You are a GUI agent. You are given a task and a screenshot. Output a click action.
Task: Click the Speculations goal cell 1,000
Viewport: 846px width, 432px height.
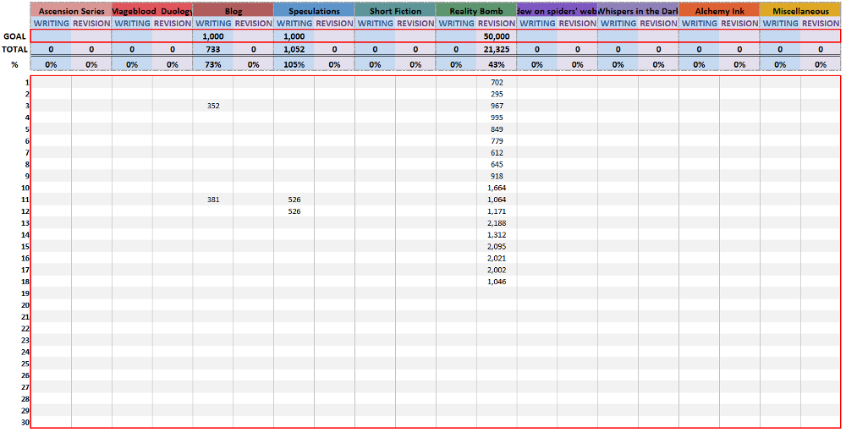(294, 36)
